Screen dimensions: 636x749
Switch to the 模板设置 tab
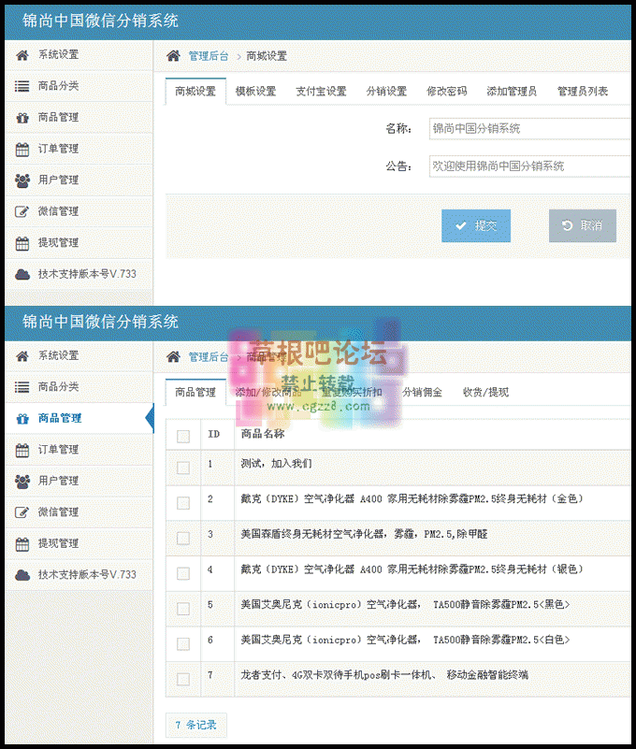pos(255,92)
